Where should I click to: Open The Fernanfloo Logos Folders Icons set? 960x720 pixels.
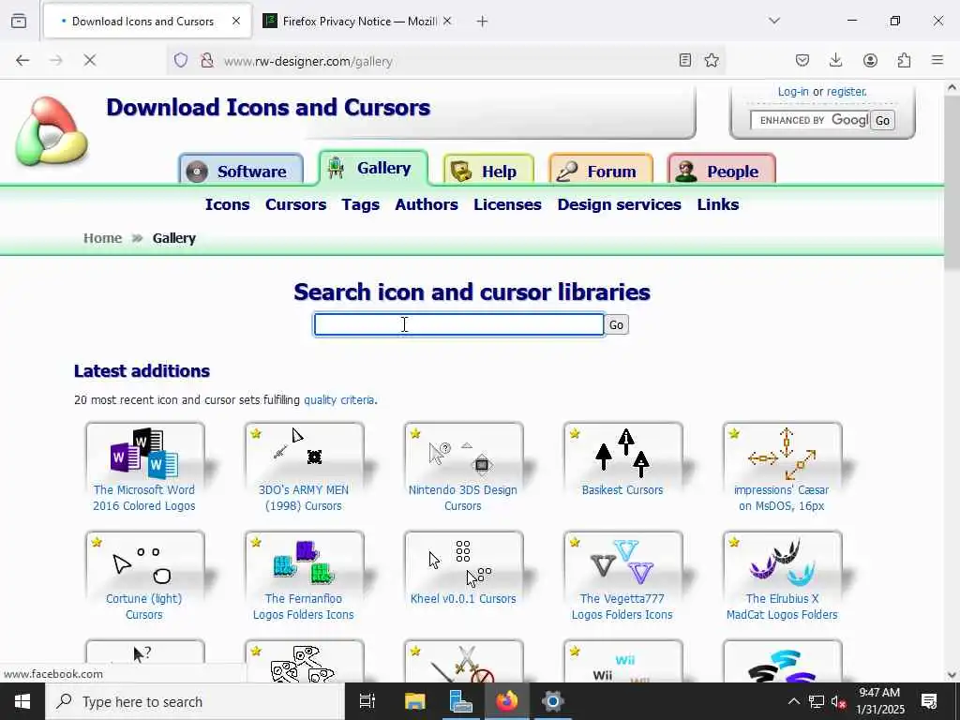(x=304, y=577)
